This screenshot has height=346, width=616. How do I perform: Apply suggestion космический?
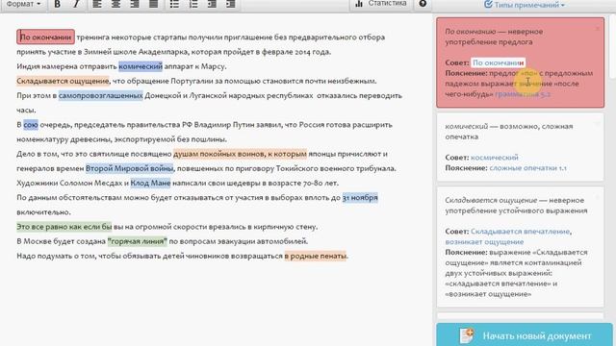(x=494, y=158)
